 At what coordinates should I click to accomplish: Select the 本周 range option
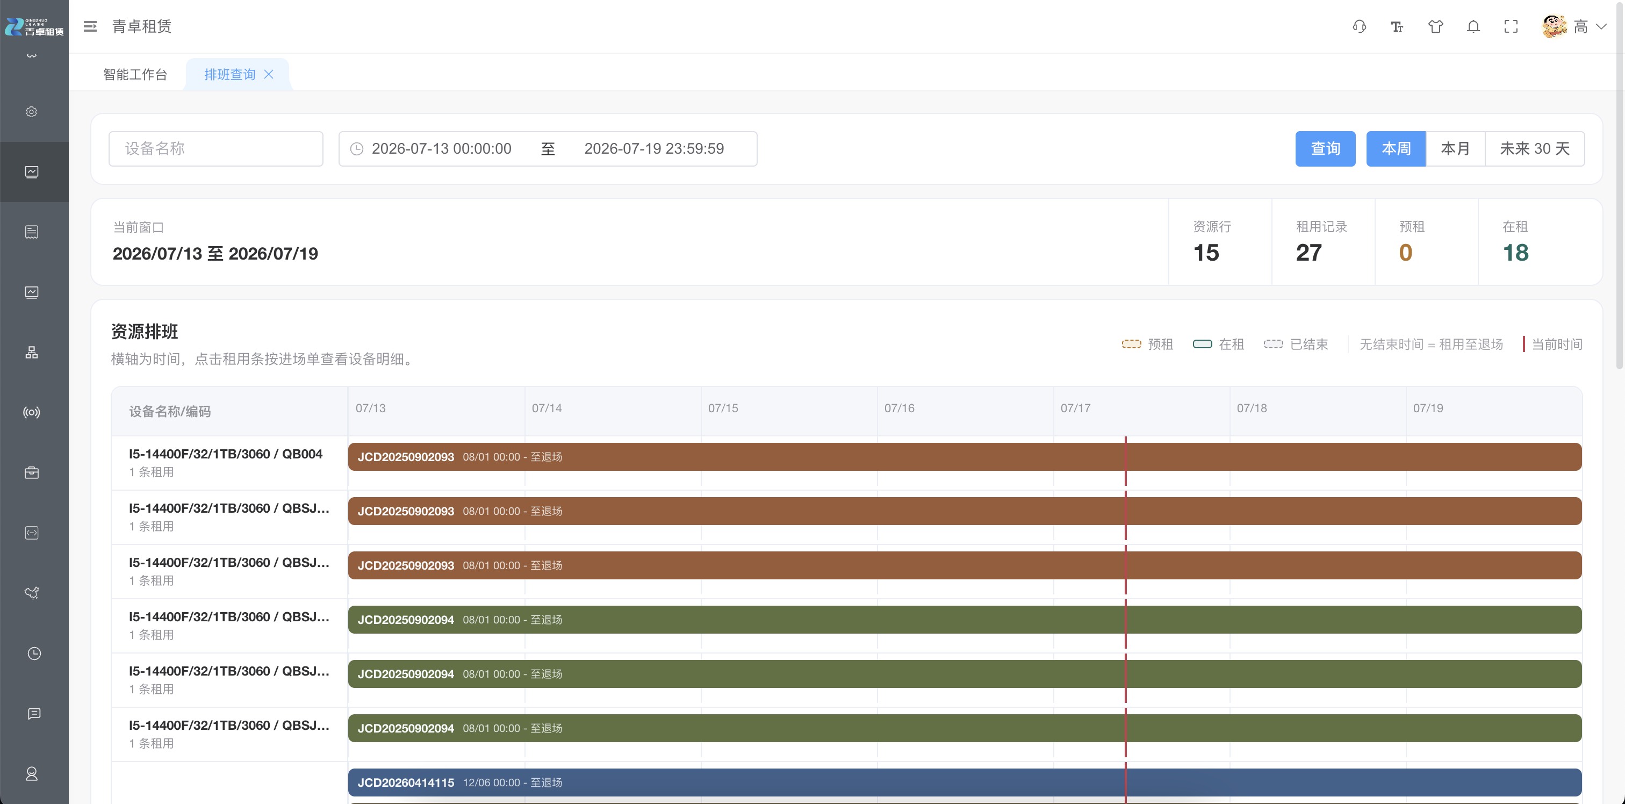pos(1396,149)
